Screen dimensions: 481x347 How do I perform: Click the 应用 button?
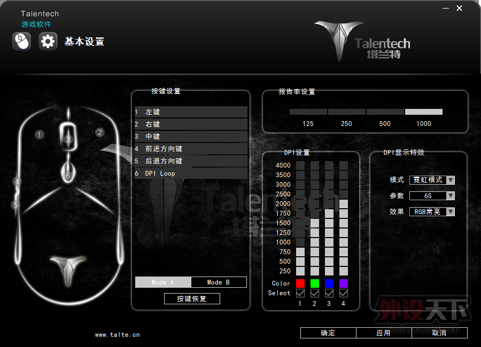[384, 333]
